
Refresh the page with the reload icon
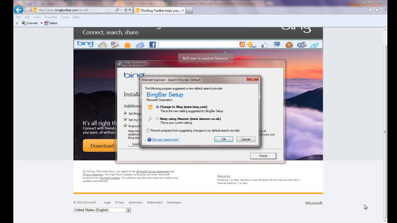pos(126,10)
